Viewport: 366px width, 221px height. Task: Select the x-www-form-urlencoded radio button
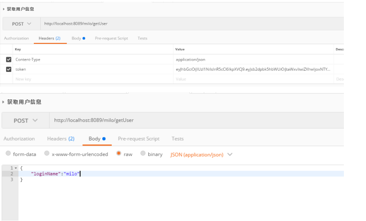tap(47, 153)
